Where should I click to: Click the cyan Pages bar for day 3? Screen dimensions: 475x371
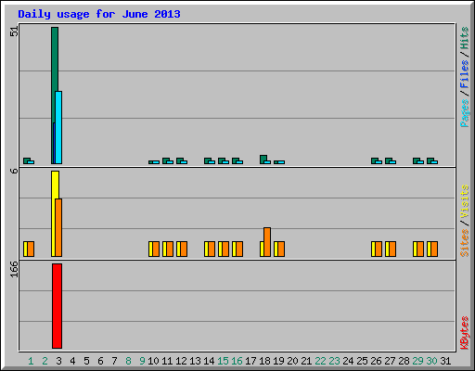58,127
